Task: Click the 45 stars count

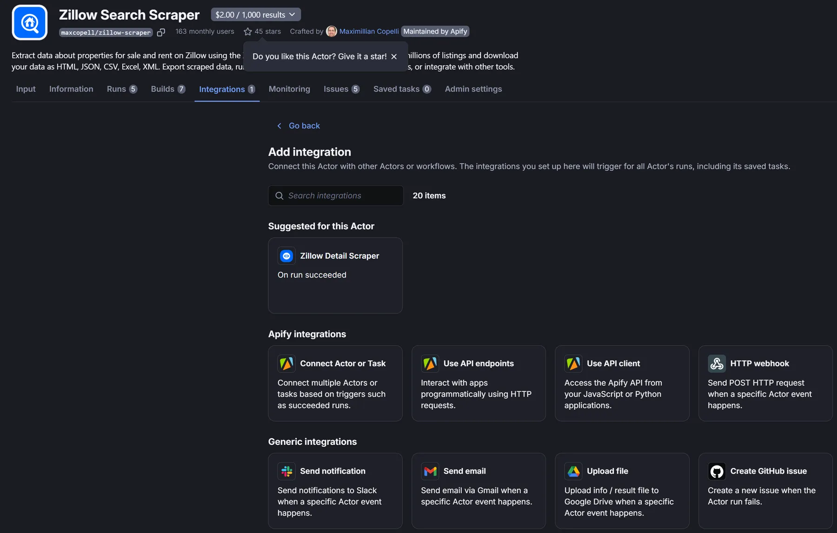Action: pyautogui.click(x=267, y=32)
